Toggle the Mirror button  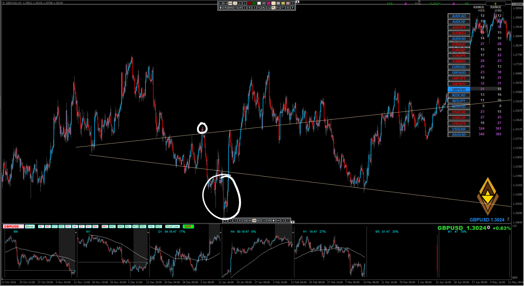30,226
